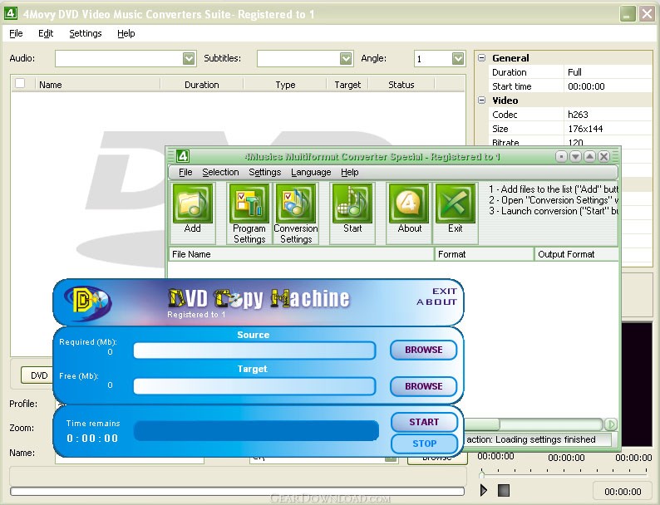
Task: Open File menu in 4Movy
Action: tap(16, 33)
